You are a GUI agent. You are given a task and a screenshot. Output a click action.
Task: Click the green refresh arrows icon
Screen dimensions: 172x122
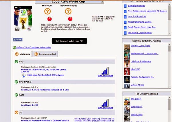14,48
